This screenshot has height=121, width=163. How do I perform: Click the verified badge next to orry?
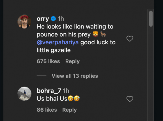click(54, 19)
